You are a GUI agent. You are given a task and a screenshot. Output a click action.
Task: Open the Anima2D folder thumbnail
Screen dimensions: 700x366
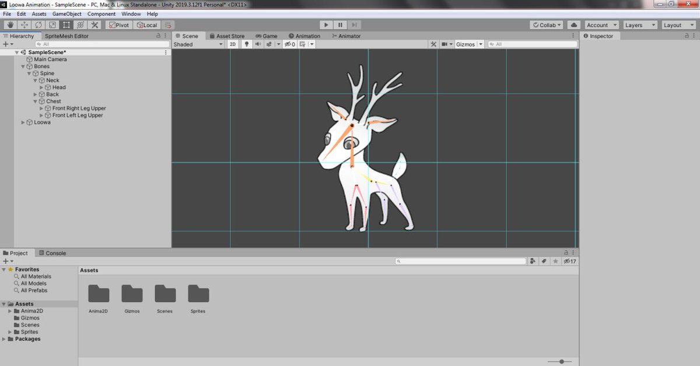(x=99, y=294)
